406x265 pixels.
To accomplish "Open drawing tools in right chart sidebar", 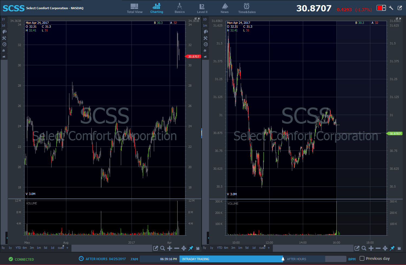I will (206, 38).
